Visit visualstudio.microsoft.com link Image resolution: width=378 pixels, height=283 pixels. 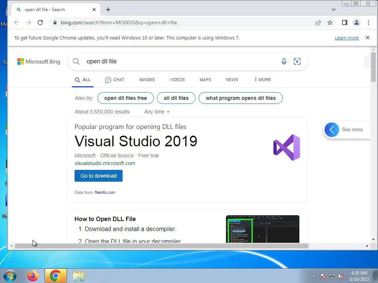pos(105,163)
